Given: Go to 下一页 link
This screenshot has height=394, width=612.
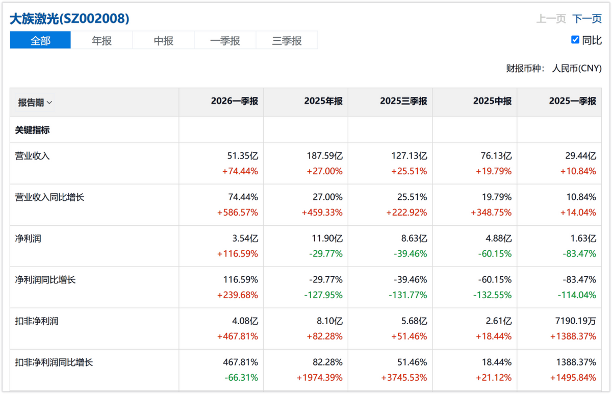Looking at the screenshot, I should (x=587, y=19).
